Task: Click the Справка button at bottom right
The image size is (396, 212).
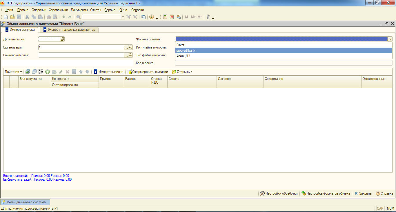Action: (384, 193)
